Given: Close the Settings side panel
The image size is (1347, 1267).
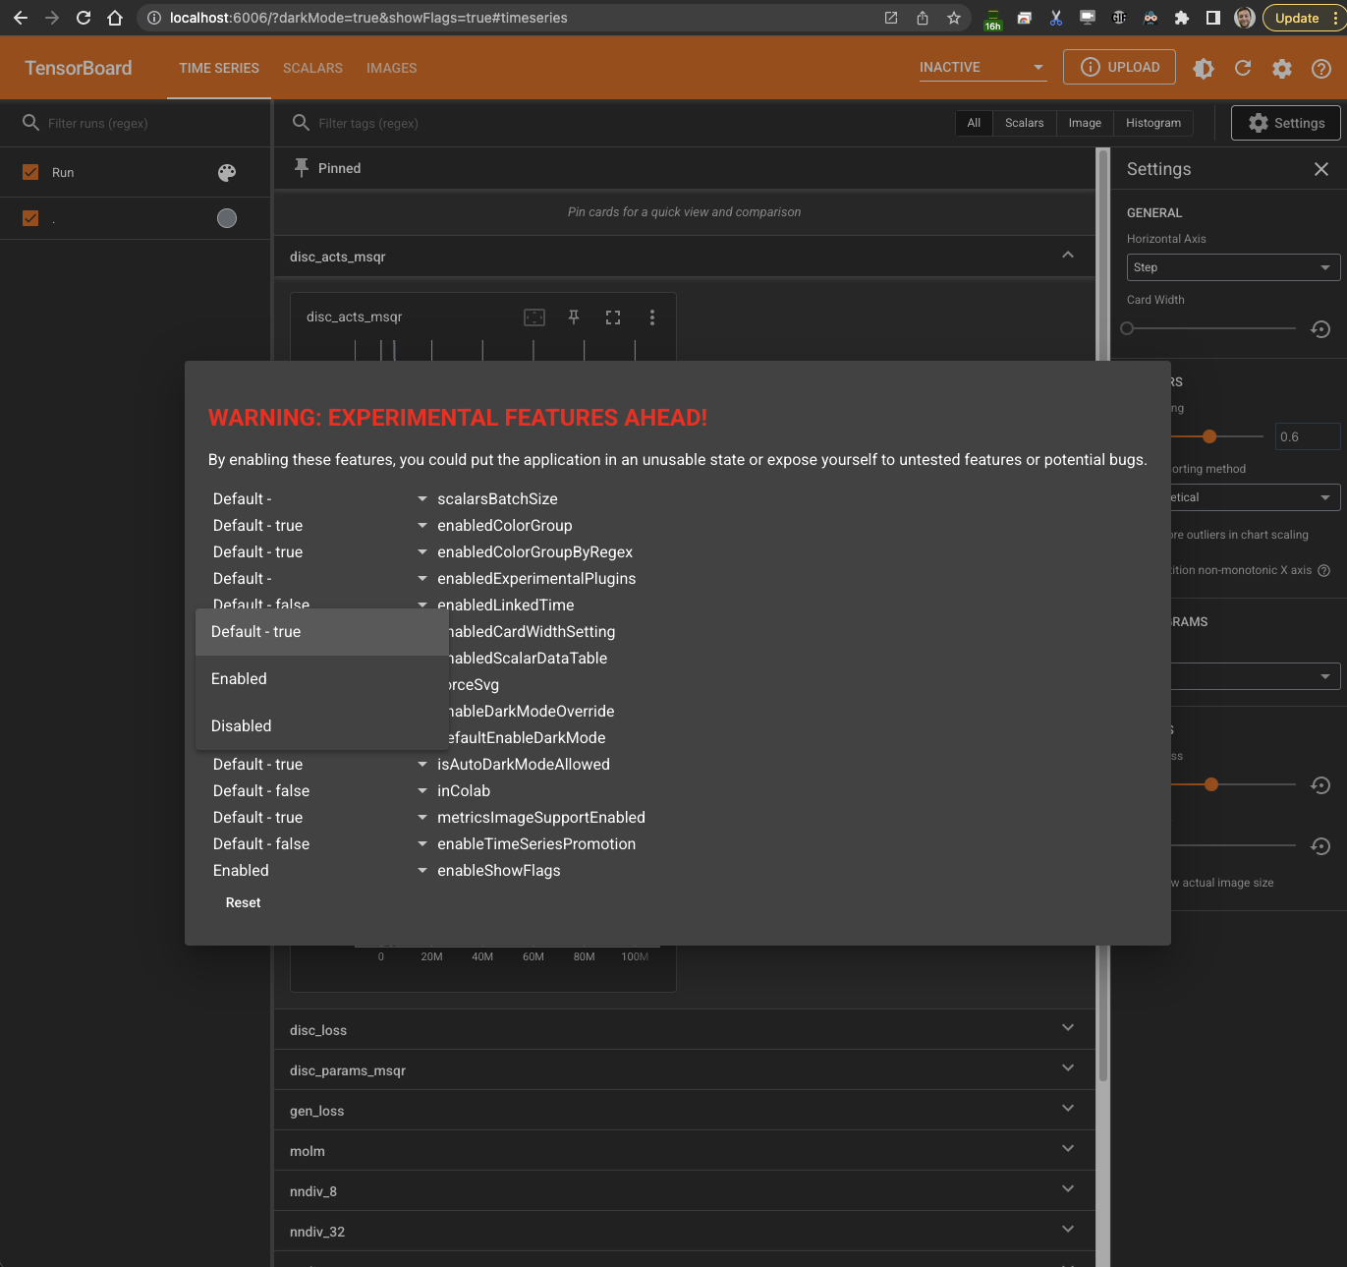Looking at the screenshot, I should point(1321,169).
